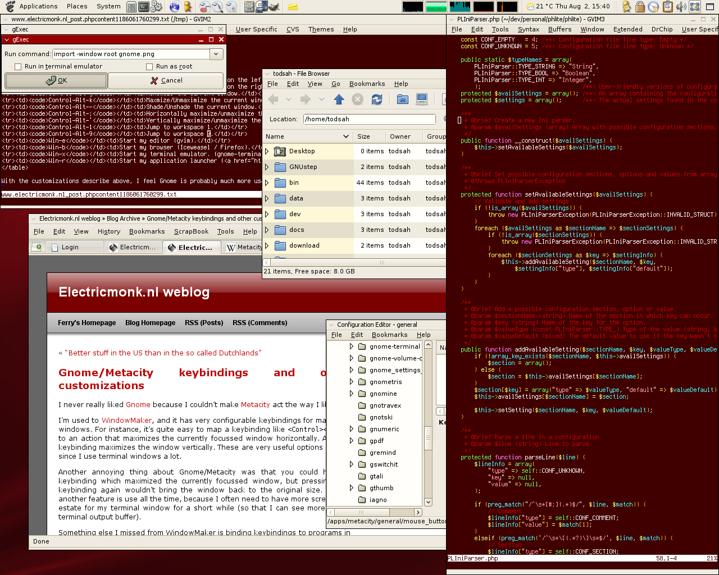Viewport: 719px width, 575px height.
Task: Open Forward history dropdown in File Browser
Action: pos(321,99)
